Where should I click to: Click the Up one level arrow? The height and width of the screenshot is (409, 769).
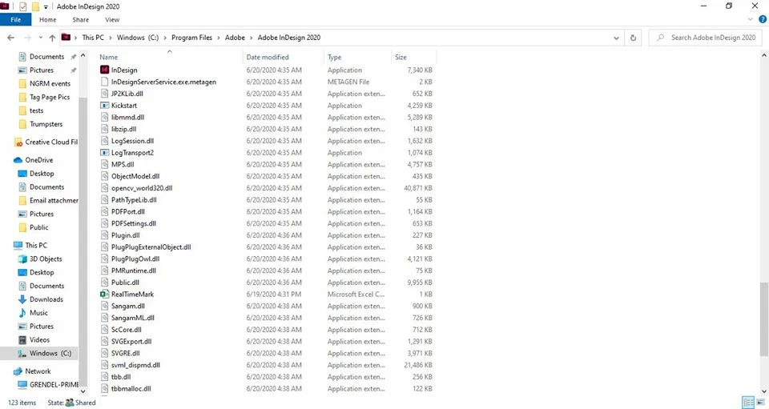(x=52, y=38)
